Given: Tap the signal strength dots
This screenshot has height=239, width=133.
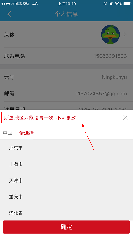Looking at the screenshot, I should point(7,4).
